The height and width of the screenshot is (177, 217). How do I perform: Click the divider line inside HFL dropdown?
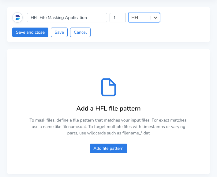151,18
